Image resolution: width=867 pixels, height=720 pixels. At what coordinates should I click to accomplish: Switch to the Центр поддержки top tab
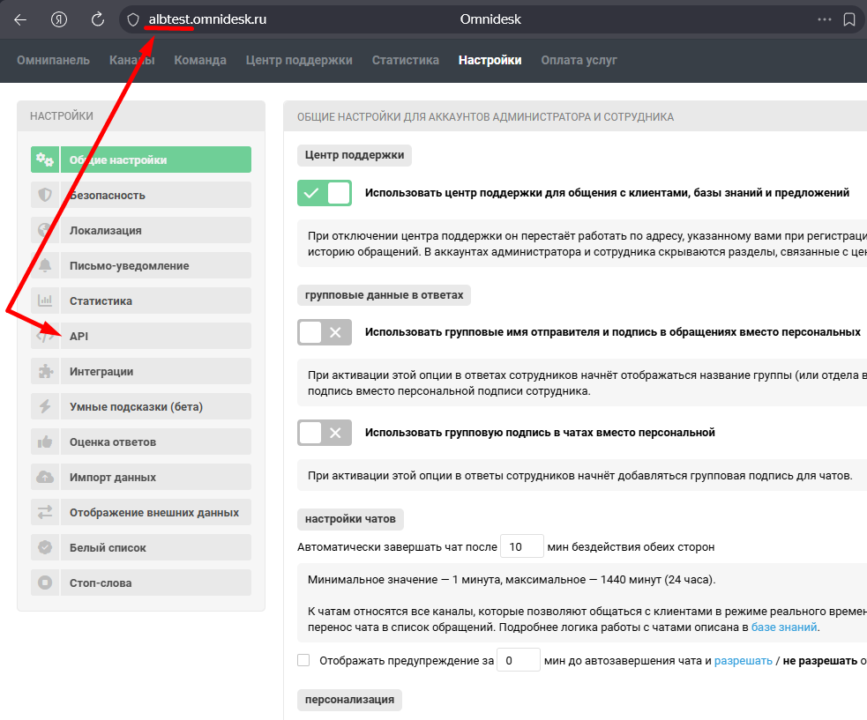click(299, 60)
